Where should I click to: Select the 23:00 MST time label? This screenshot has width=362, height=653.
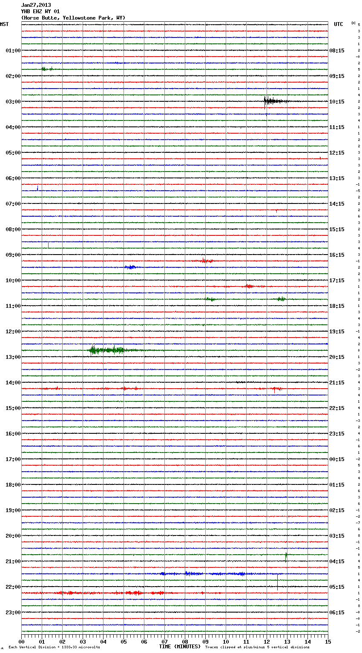[13, 613]
